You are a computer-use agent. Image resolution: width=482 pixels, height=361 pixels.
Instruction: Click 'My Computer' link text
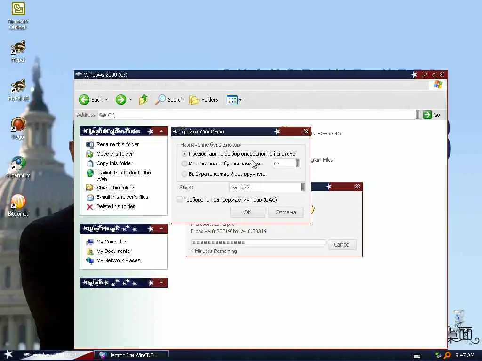tap(111, 242)
